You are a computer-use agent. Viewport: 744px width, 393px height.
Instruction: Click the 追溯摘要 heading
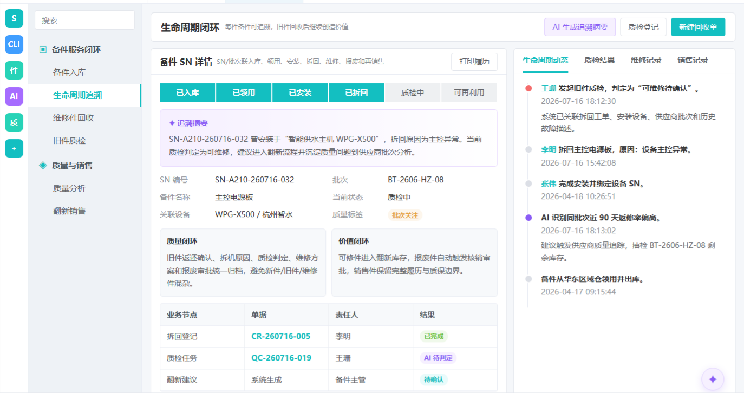coord(188,123)
